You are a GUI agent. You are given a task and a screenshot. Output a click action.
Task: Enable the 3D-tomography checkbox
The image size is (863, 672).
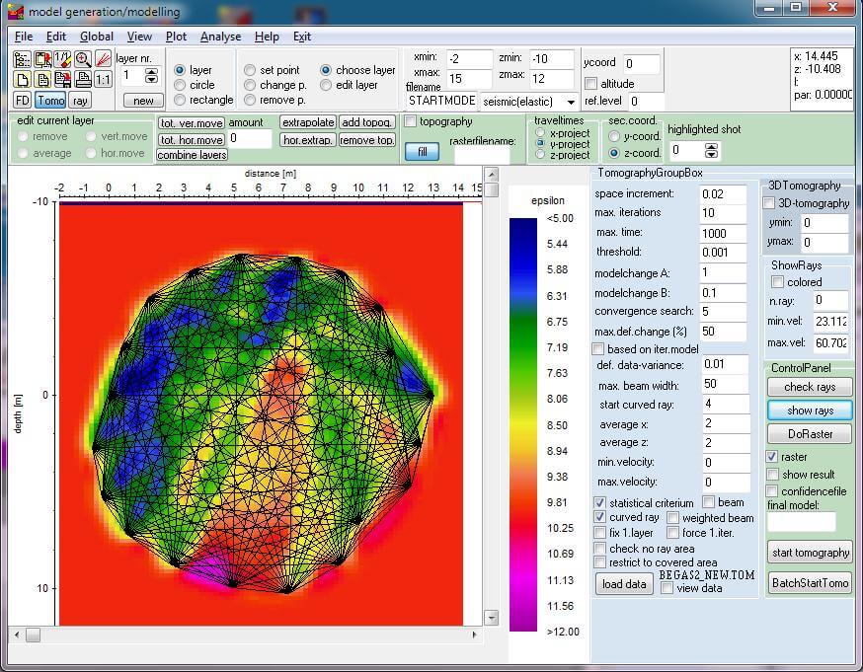tap(770, 203)
